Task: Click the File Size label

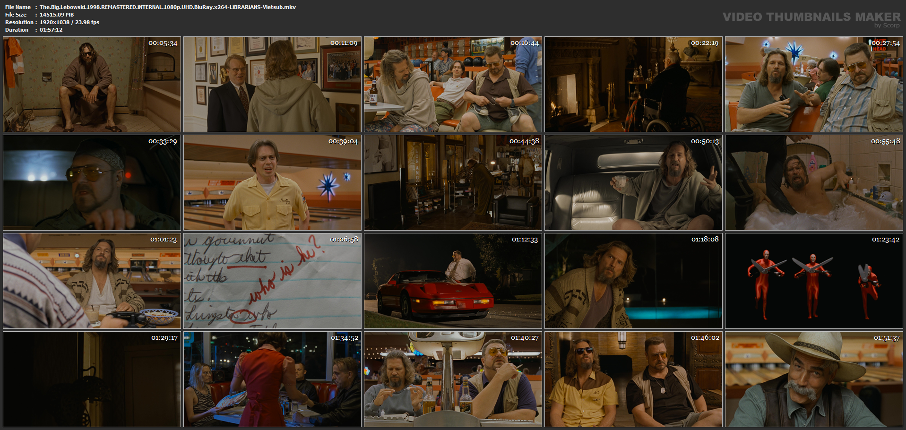Action: pos(16,15)
